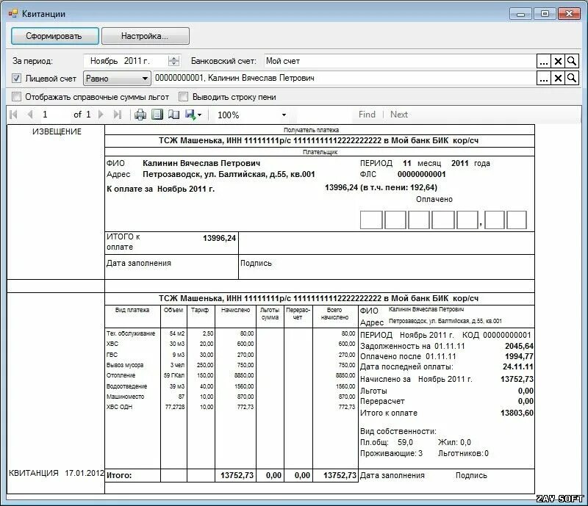Close the Квитанции window
The width and height of the screenshot is (588, 506).
[569, 14]
